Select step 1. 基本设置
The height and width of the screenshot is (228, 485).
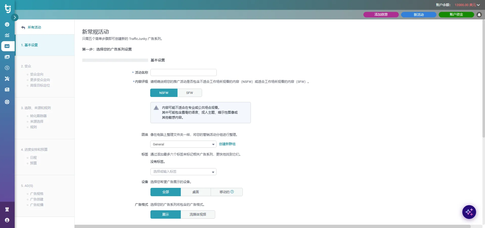(x=45, y=45)
